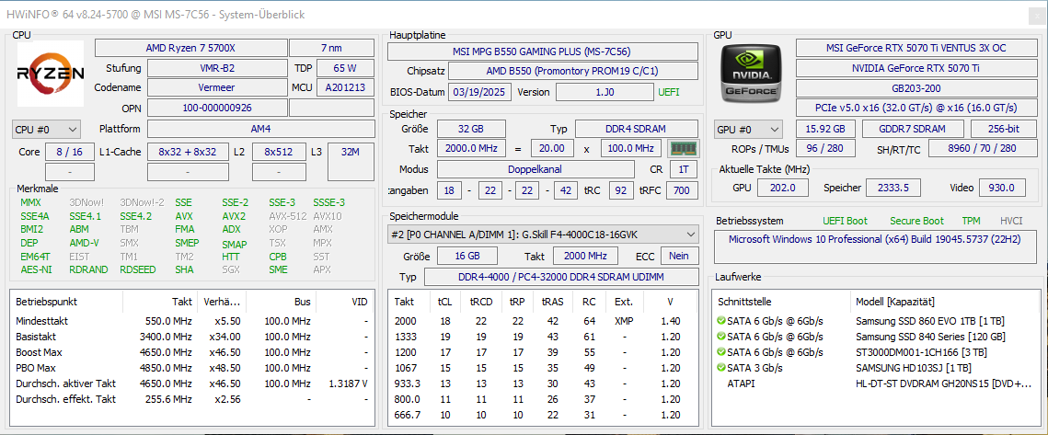The height and width of the screenshot is (435, 1048).
Task: Click the Secure Boot status label
Action: [x=916, y=221]
